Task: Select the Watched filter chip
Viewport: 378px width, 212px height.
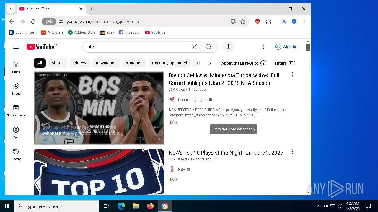Action: (x=134, y=63)
